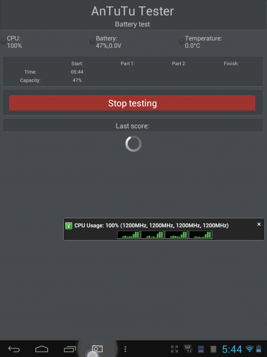Tap the Last score: header

(x=133, y=126)
